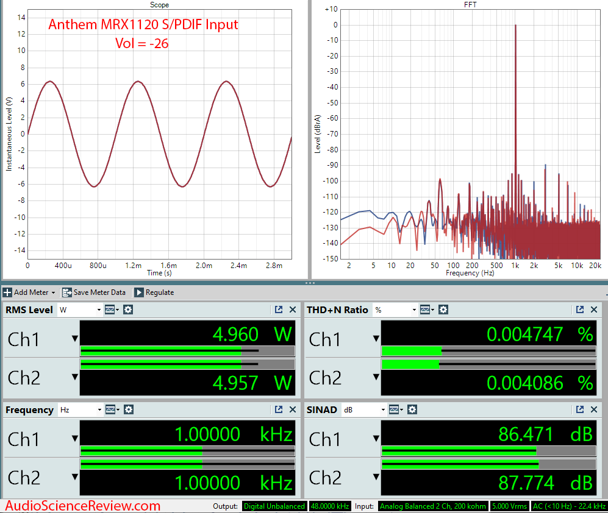This screenshot has height=513, width=608.
Task: Open Frequency meter settings gear
Action: (129, 409)
